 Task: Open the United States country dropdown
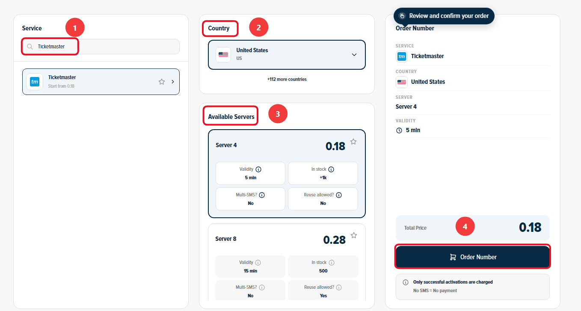(x=287, y=55)
